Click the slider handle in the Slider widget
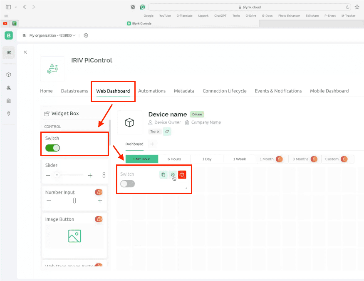The width and height of the screenshot is (364, 281). [57, 175]
